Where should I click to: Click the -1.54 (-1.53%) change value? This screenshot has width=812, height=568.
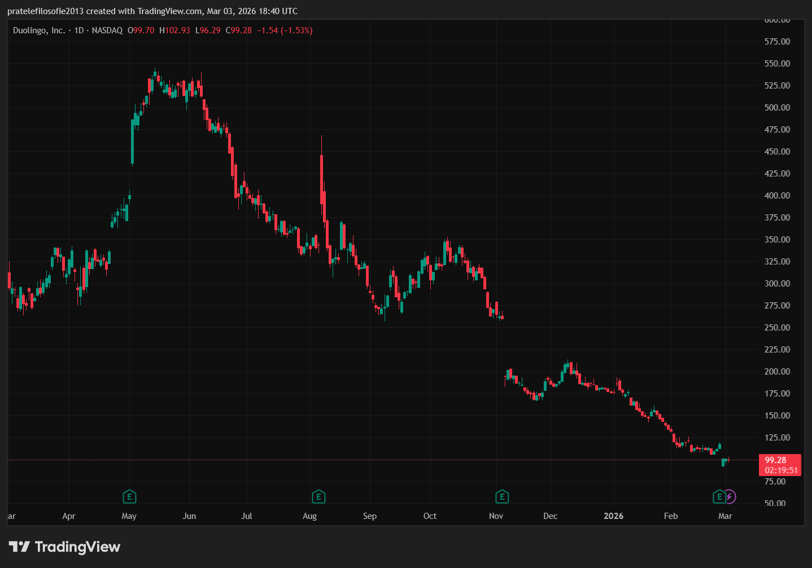[285, 30]
